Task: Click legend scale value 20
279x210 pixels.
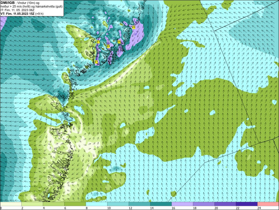Action: (x=216, y=208)
